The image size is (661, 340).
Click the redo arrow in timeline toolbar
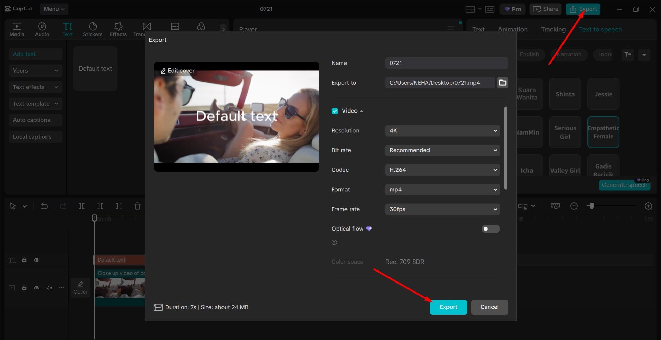pyautogui.click(x=63, y=206)
